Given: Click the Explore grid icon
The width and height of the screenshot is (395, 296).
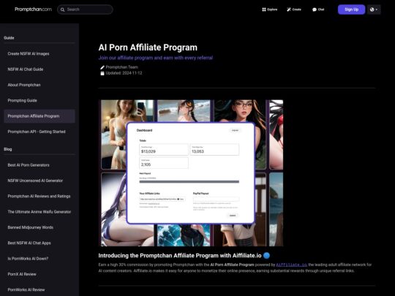Looking at the screenshot, I should tap(264, 10).
